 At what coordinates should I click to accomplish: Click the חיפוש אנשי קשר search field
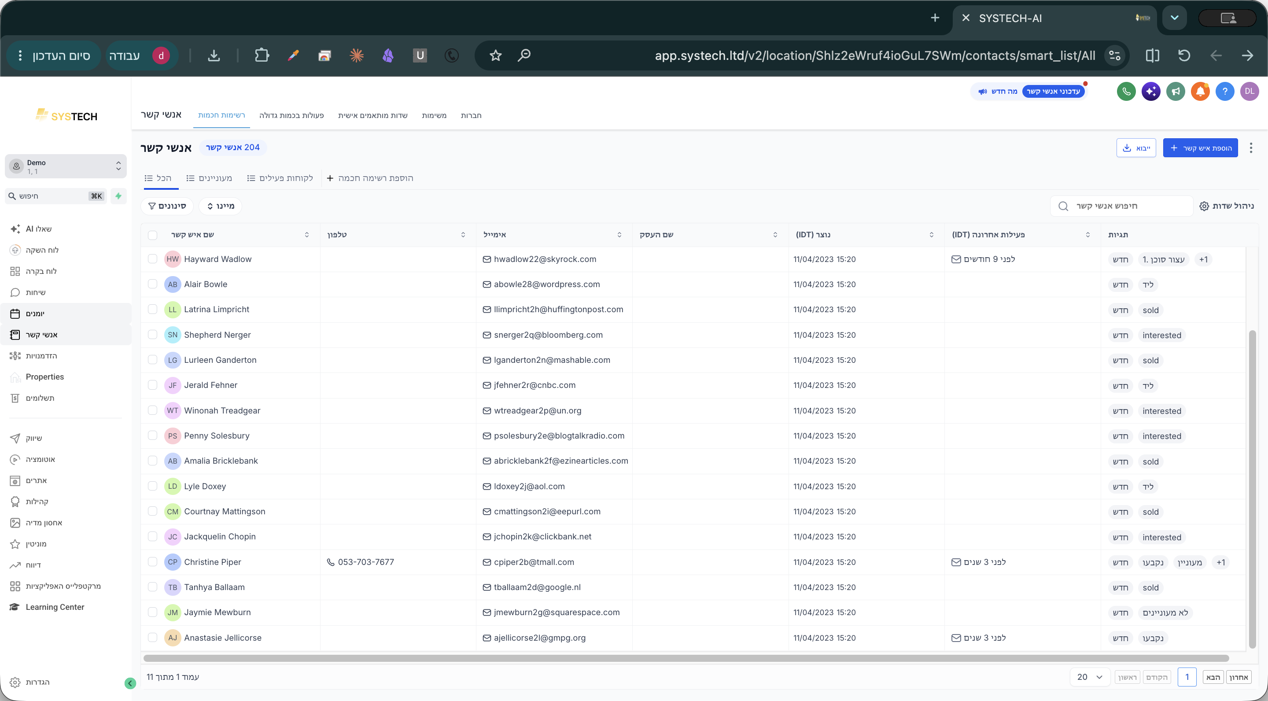click(1121, 206)
